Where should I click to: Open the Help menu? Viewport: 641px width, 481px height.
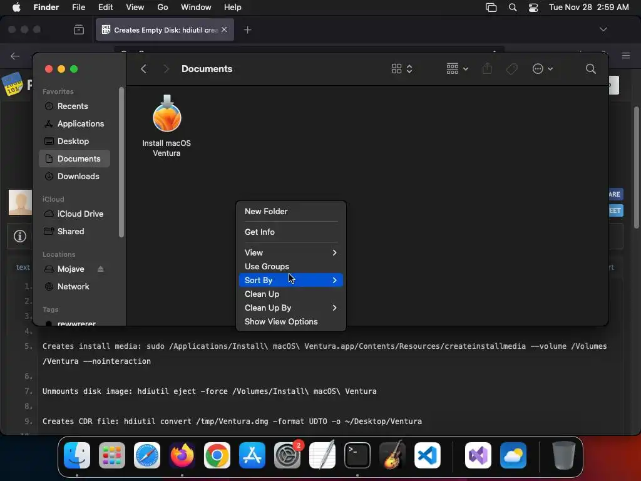click(233, 8)
